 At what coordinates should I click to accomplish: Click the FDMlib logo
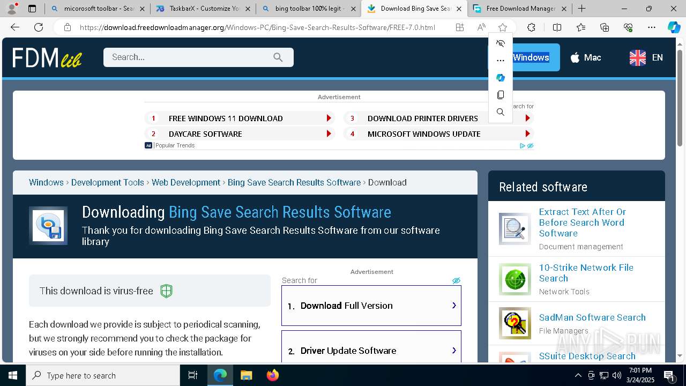(47, 57)
